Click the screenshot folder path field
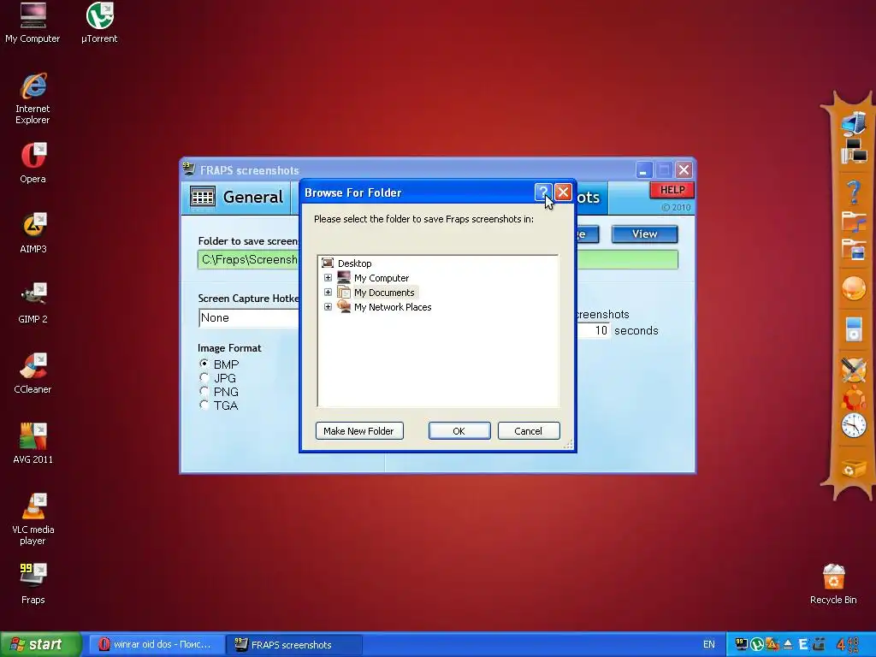 click(438, 260)
